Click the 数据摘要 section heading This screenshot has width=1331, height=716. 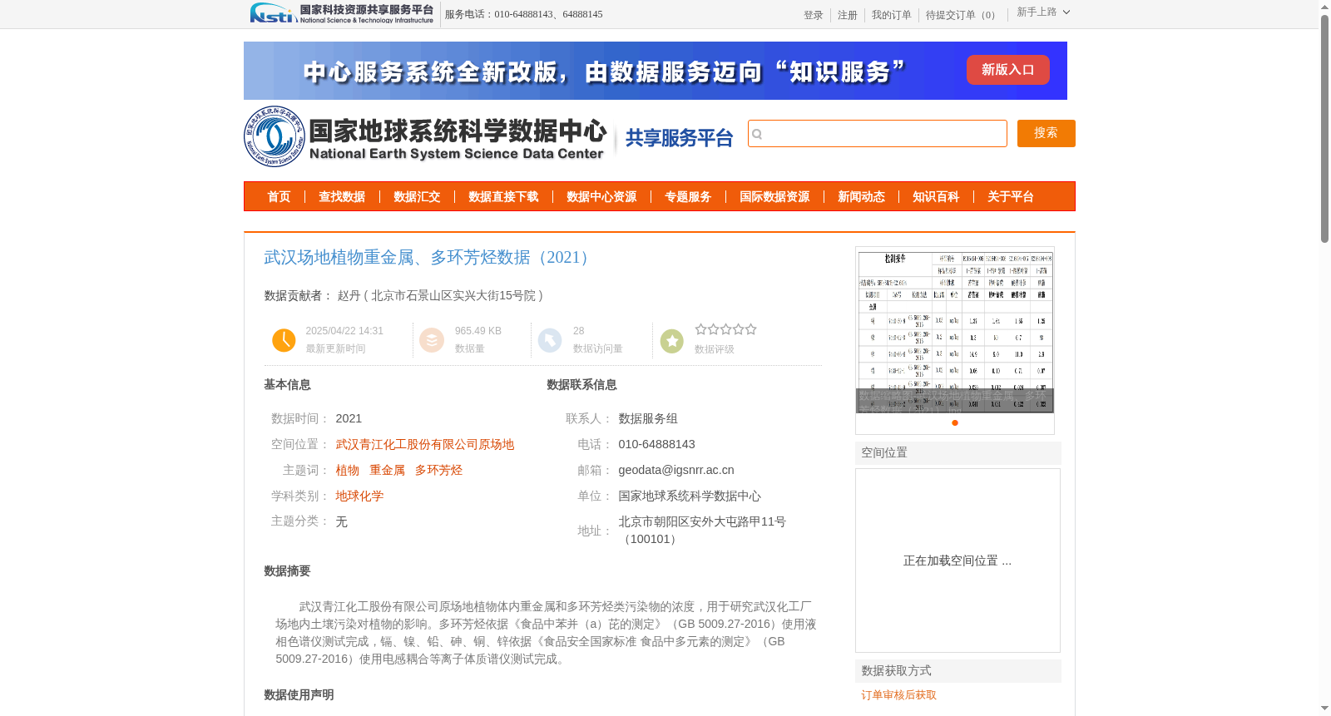pyautogui.click(x=287, y=571)
